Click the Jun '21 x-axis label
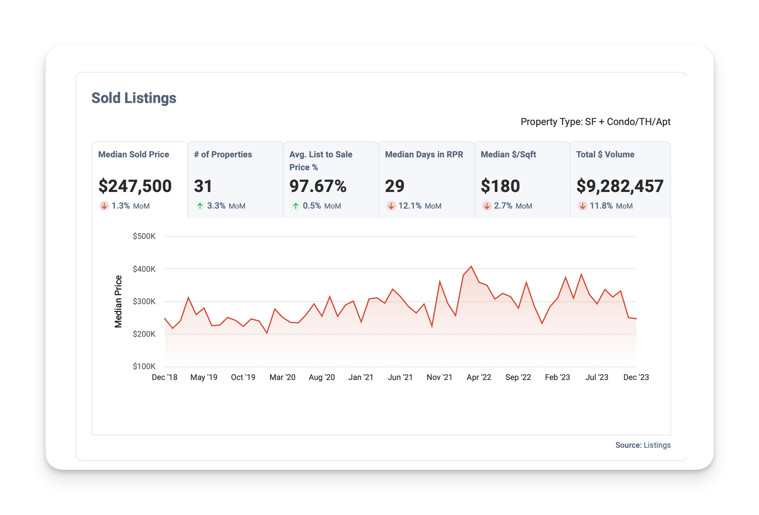759x515 pixels. [x=400, y=377]
